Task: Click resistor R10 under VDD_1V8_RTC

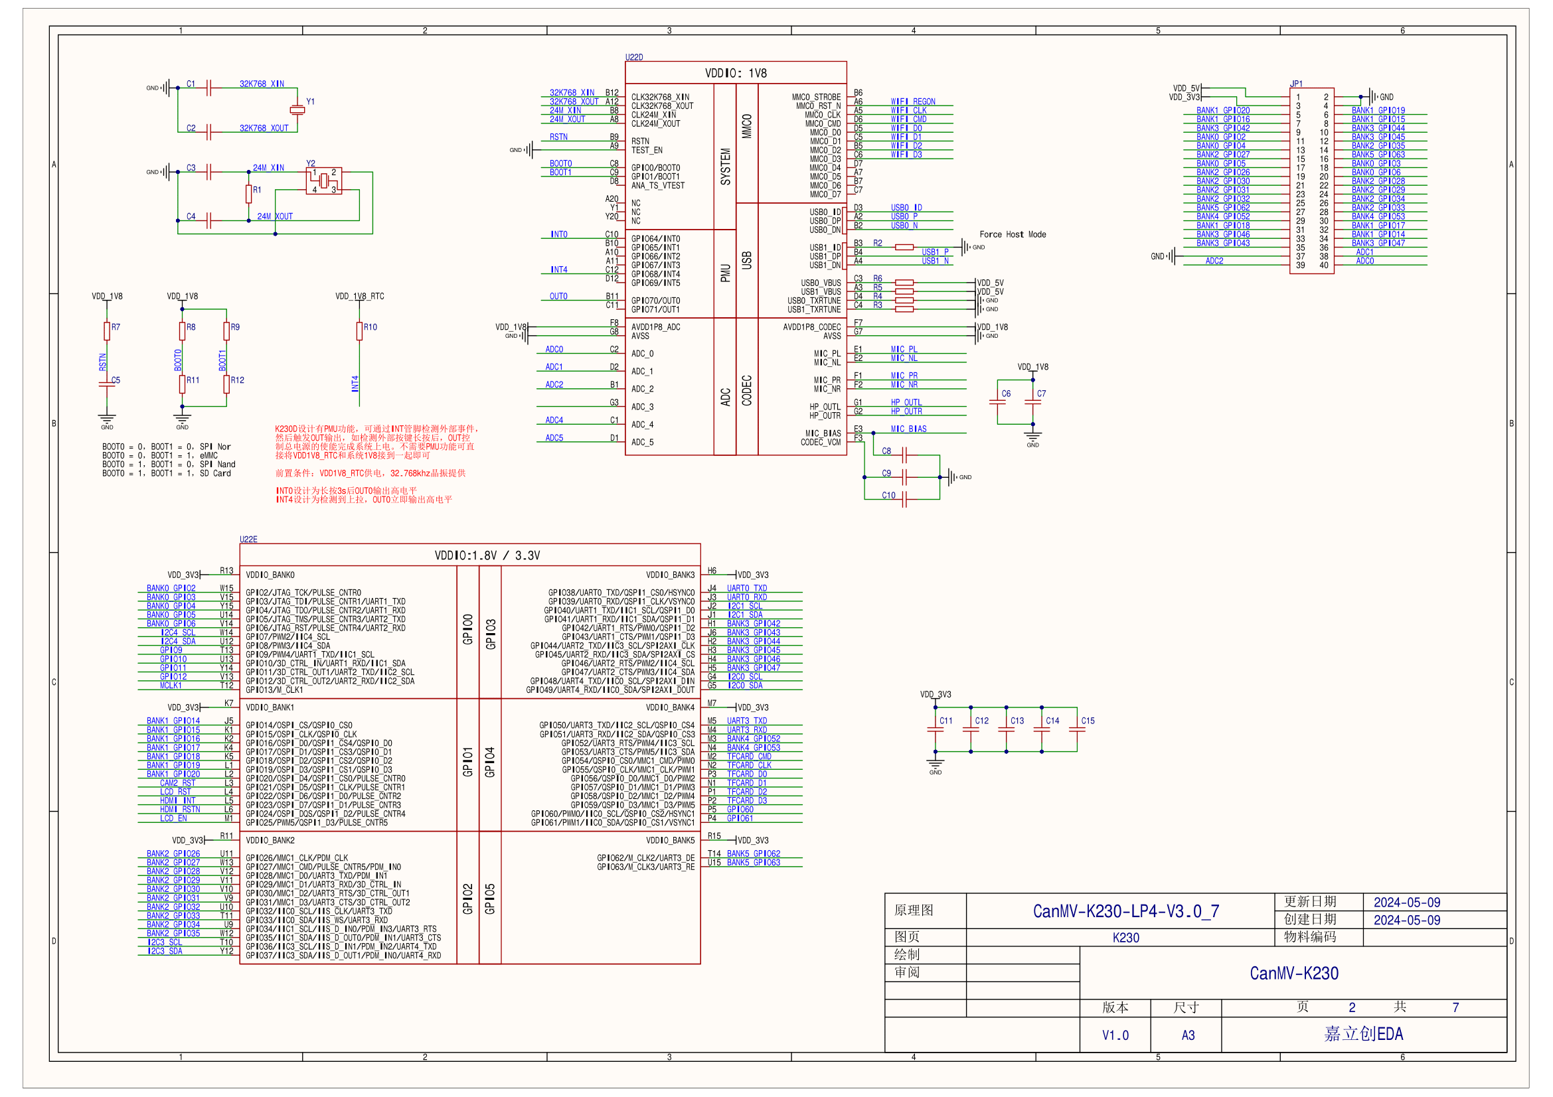Action: (359, 331)
